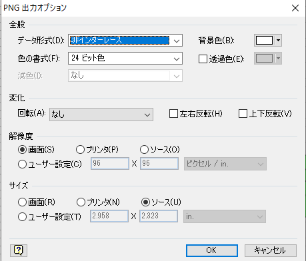Click the キャンセル button
The image size is (306, 261).
tap(271, 250)
